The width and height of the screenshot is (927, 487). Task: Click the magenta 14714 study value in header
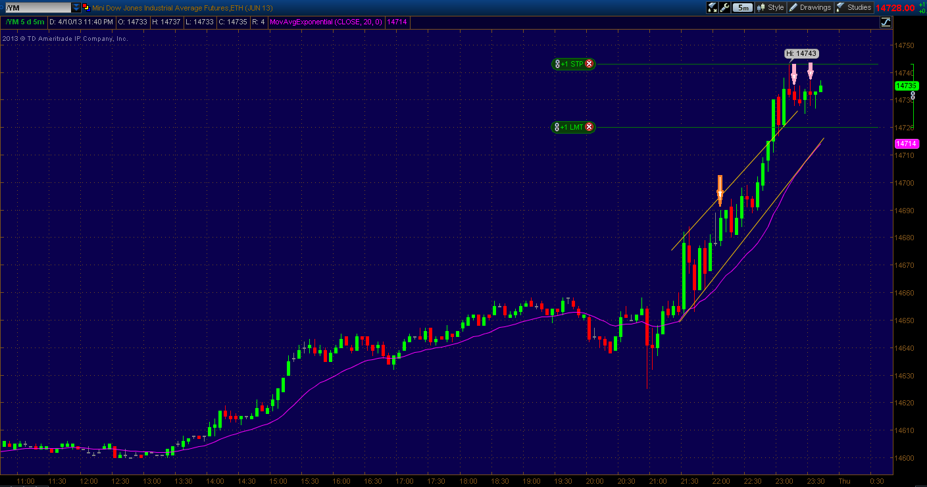tap(396, 22)
